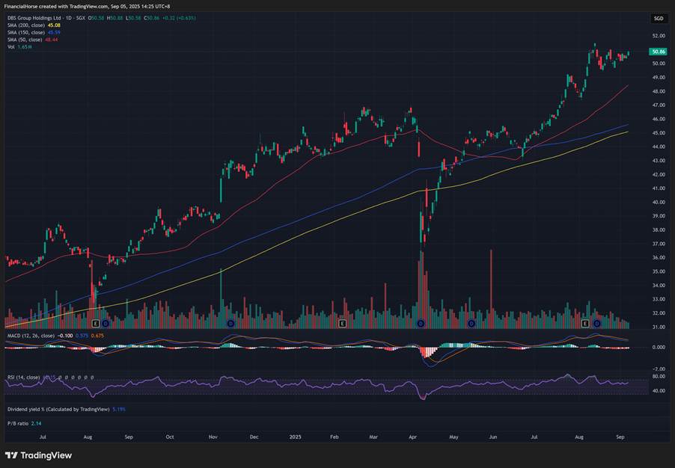Click the 35.00 price scale label
Image resolution: width=675 pixels, height=468 pixels.
(x=659, y=271)
